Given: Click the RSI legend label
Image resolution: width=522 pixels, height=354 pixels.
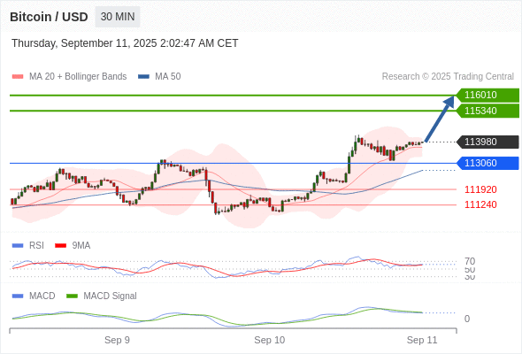Looking at the screenshot, I should (36, 246).
